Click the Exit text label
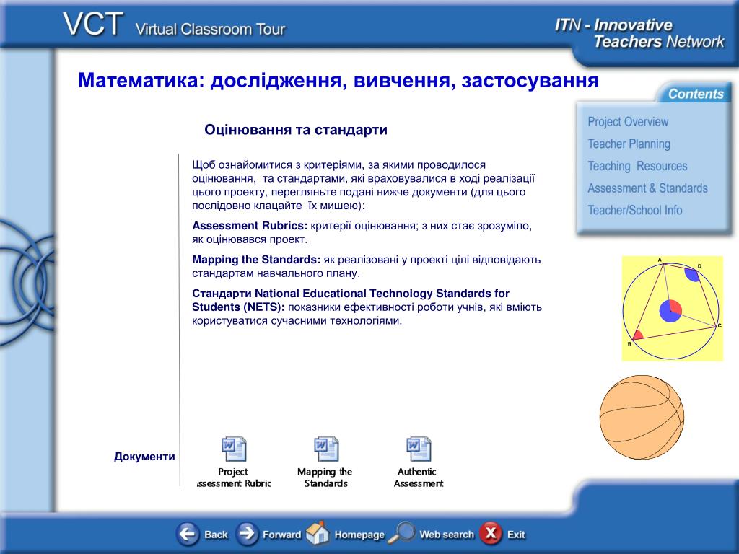The image size is (739, 554). tap(516, 535)
